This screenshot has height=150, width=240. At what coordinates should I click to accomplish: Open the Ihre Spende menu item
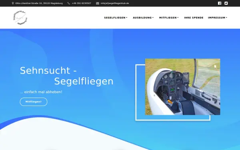point(194,18)
